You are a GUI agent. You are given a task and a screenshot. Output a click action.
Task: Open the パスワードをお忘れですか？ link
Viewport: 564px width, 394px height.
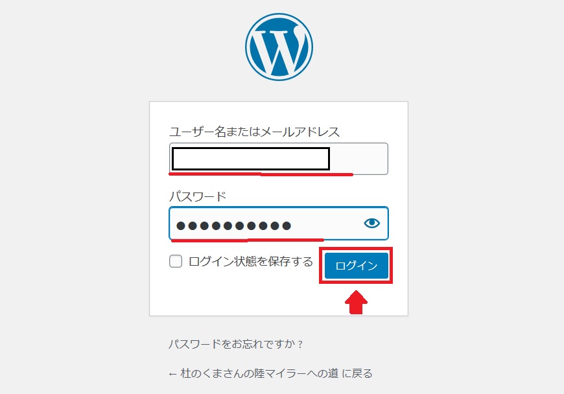[235, 344]
